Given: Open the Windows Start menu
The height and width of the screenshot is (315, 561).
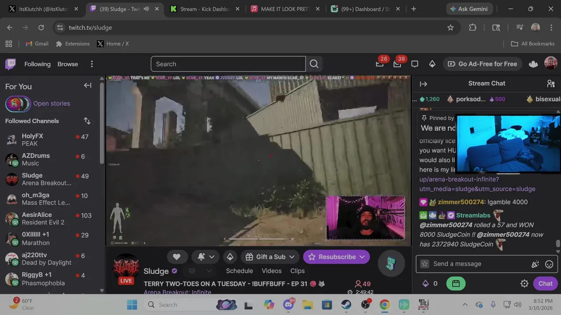Looking at the screenshot, I should coord(131,304).
